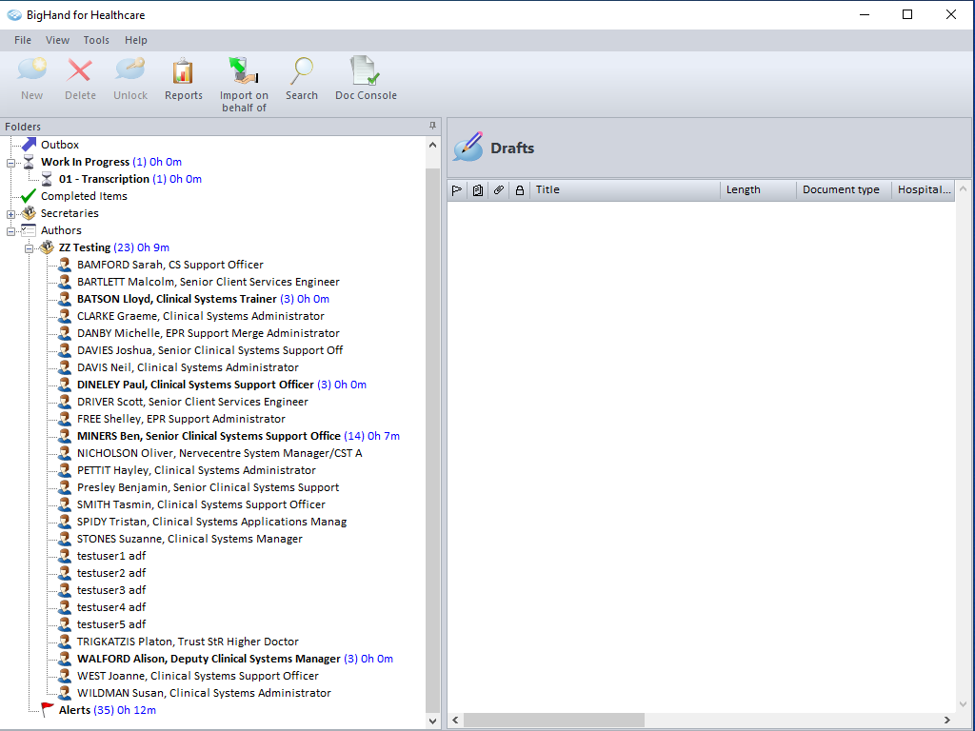
Task: Click user icon beside WILDMAN Susan
Action: pos(65,693)
